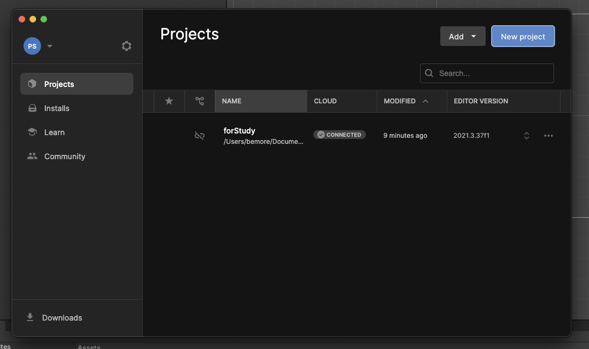Click the '9 minutes ago' modified cell

click(405, 136)
